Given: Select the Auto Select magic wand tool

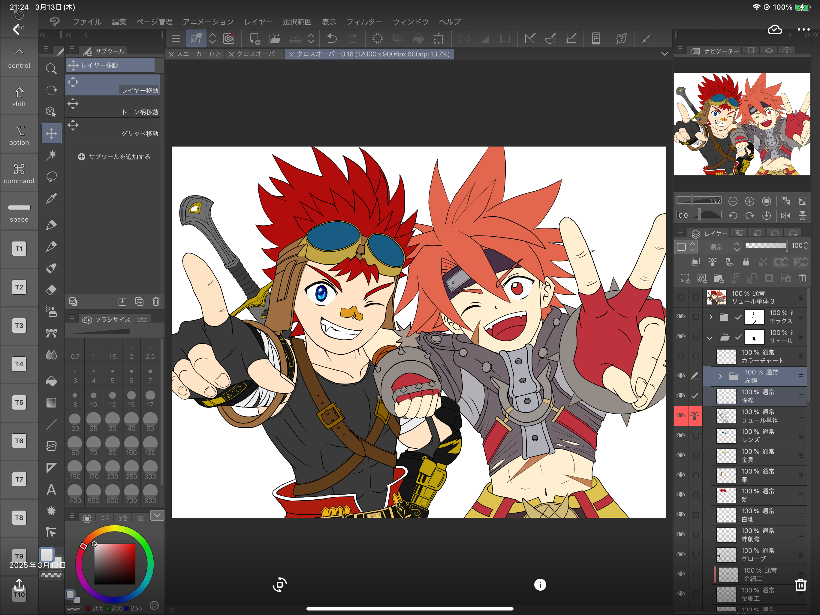Looking at the screenshot, I should click(51, 155).
